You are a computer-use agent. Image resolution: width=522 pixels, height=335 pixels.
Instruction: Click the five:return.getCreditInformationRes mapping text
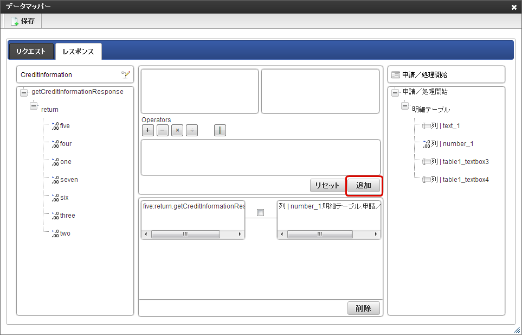point(194,206)
